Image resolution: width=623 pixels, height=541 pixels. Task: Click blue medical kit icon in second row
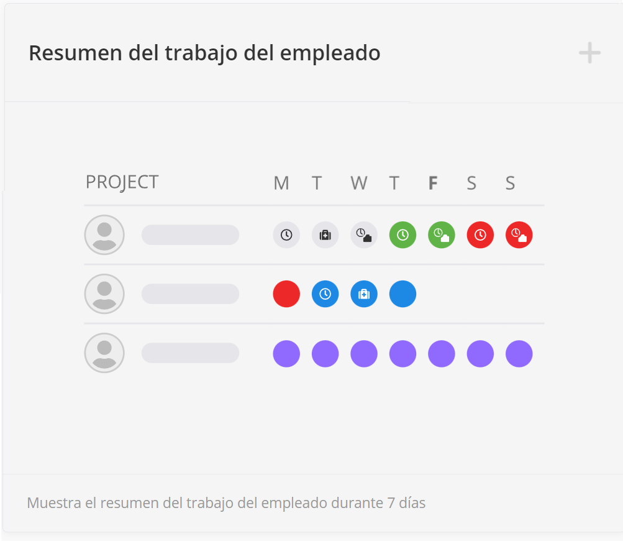tap(364, 294)
